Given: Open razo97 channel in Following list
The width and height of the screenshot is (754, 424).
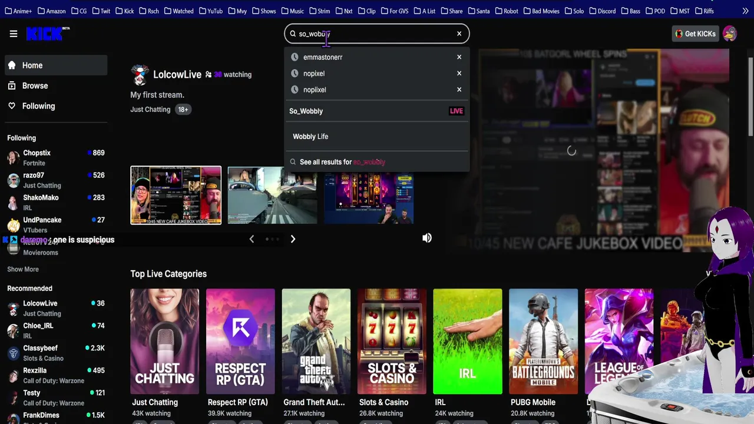Looking at the screenshot, I should [56, 180].
